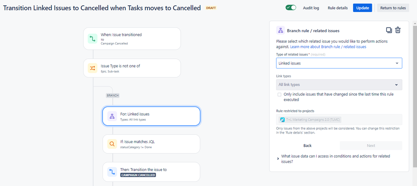Open the Link types dropdown
Image resolution: width=417 pixels, height=186 pixels.
point(339,85)
